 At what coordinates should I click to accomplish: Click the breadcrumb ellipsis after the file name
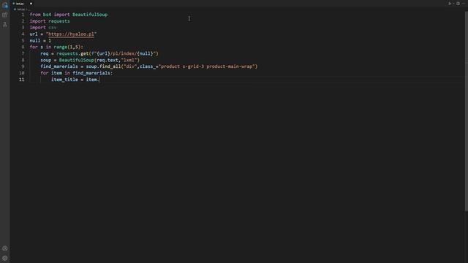[x=29, y=9]
